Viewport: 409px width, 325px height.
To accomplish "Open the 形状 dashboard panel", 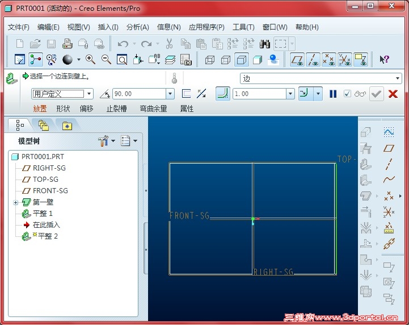I will pyautogui.click(x=63, y=109).
